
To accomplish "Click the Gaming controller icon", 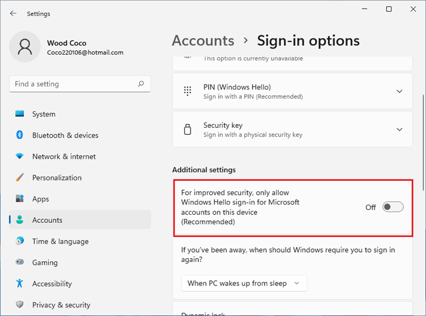I will coord(19,262).
